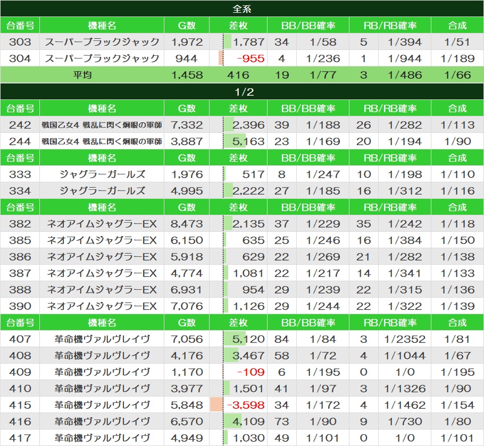Select machine number 242 cell

(x=20, y=124)
